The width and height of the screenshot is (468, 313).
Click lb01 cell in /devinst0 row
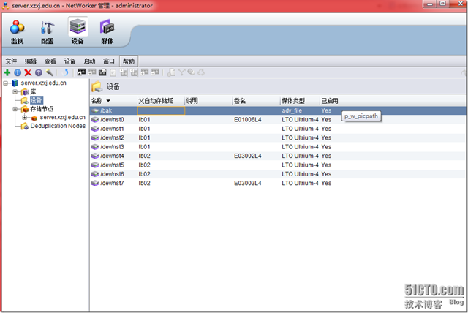[145, 120]
